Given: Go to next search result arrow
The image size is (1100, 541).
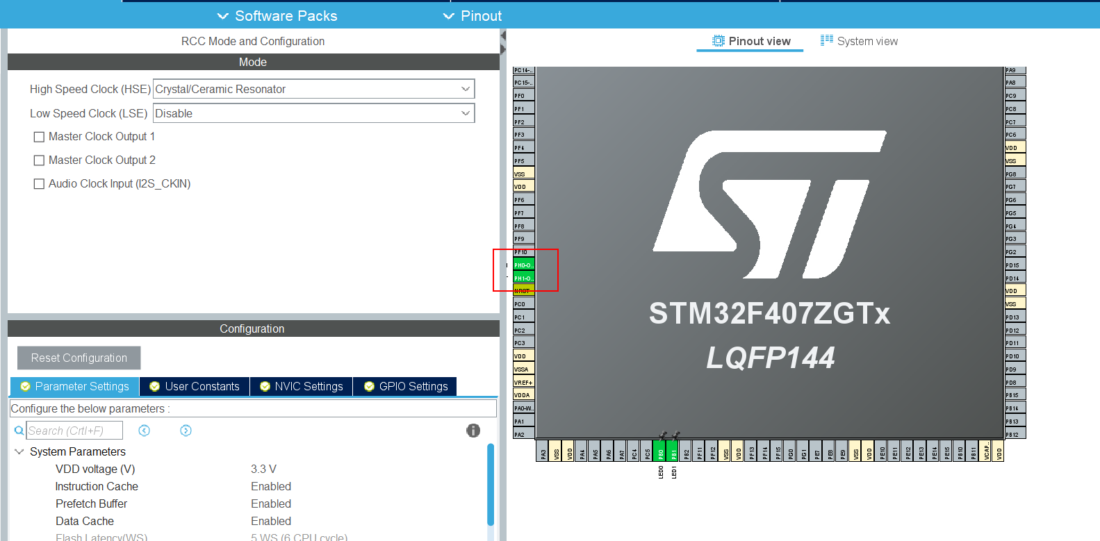Looking at the screenshot, I should pyautogui.click(x=186, y=431).
